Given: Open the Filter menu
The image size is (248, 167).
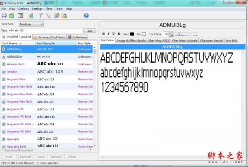Looking at the screenshot, I should 49,9.
